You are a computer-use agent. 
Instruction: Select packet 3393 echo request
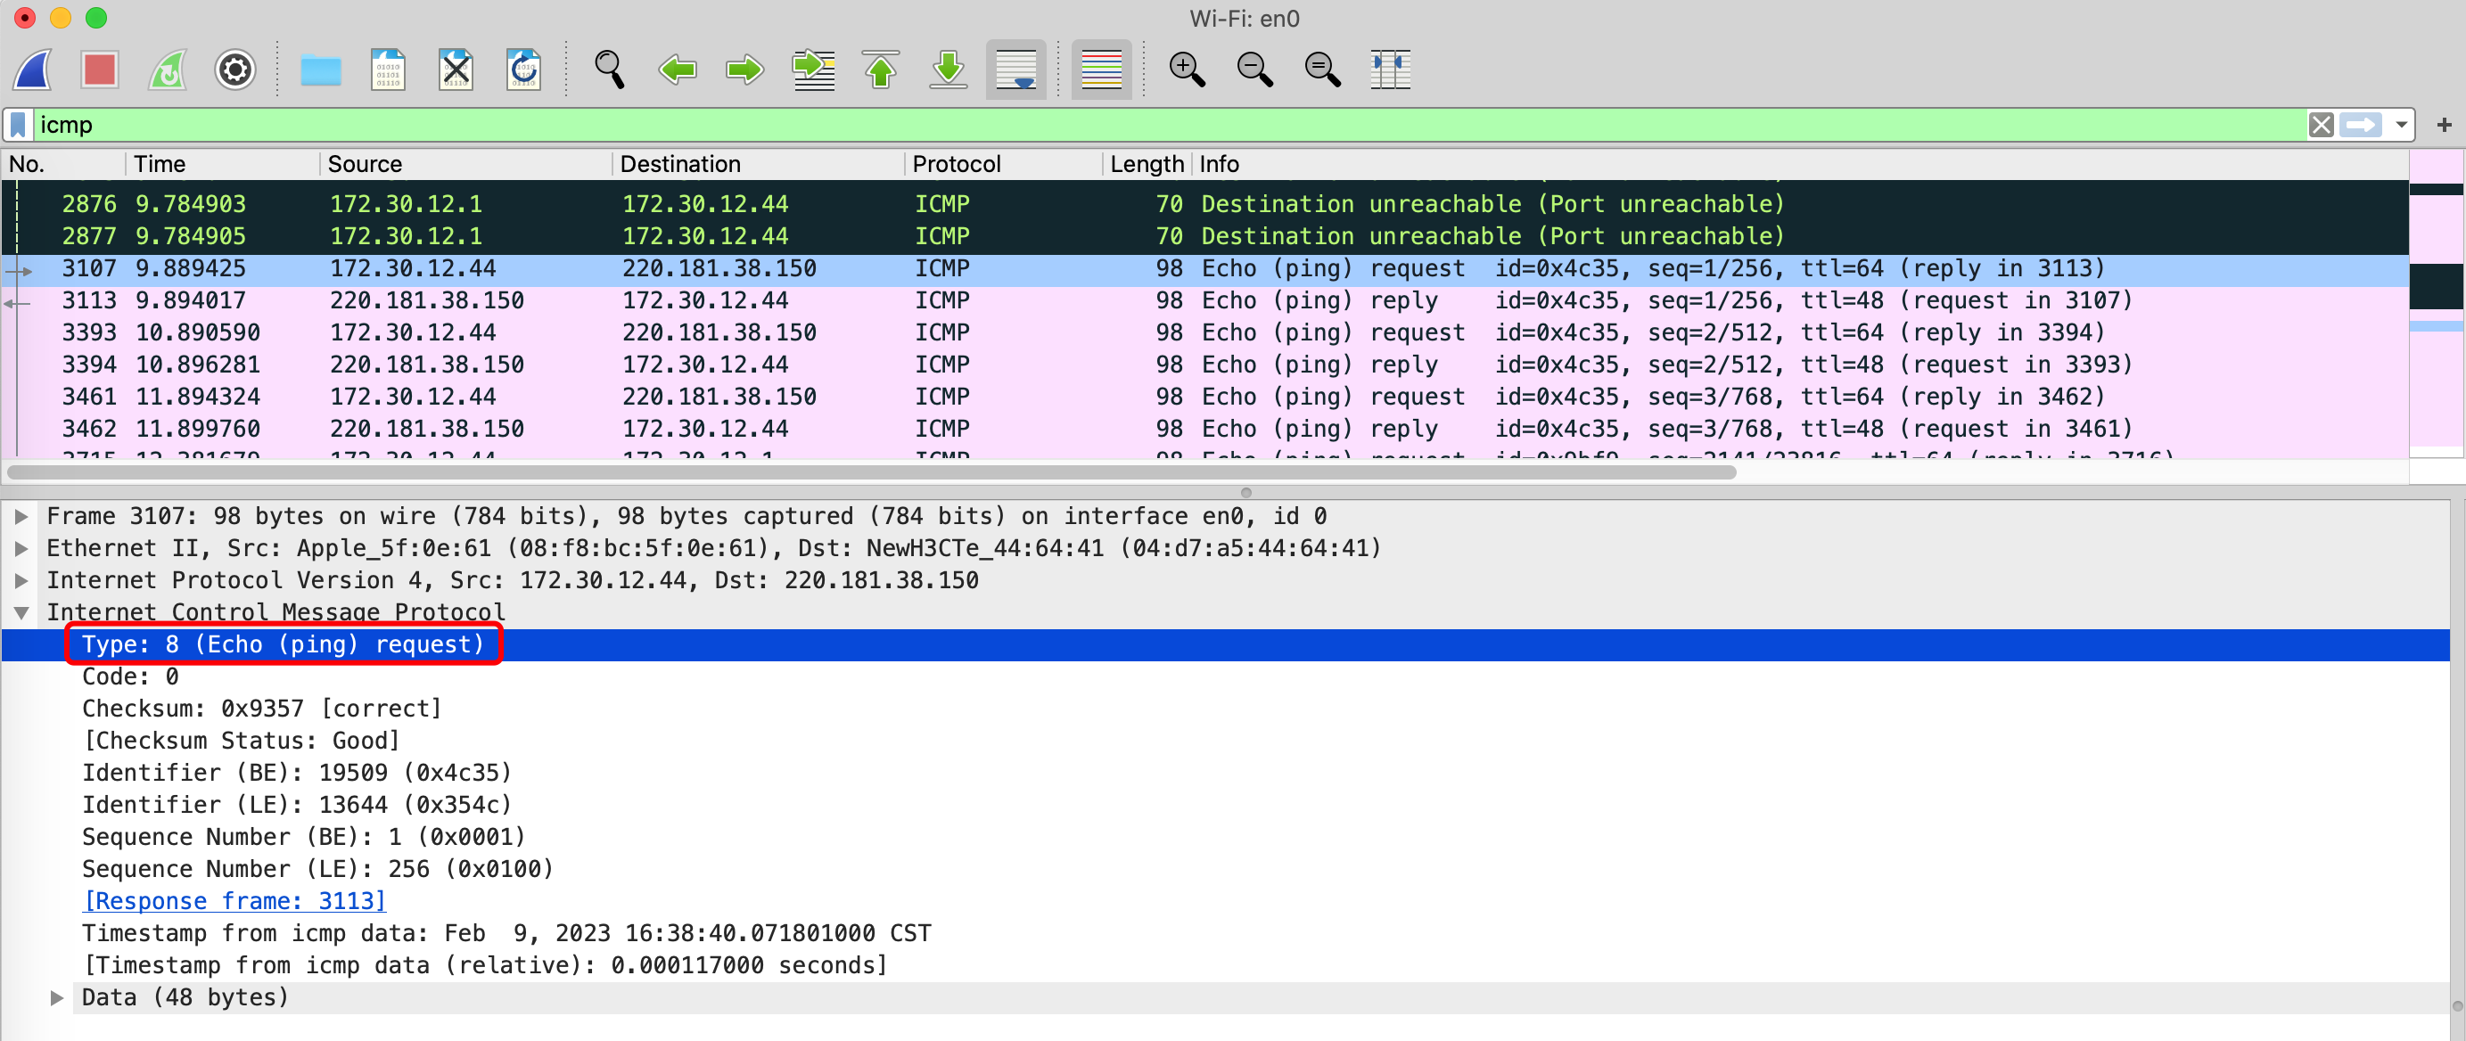tap(1204, 333)
